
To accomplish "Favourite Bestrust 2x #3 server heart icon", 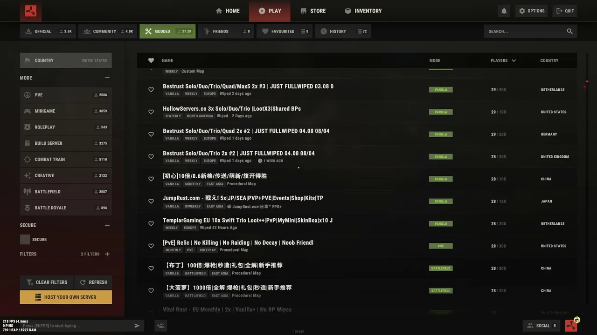I will (151, 90).
